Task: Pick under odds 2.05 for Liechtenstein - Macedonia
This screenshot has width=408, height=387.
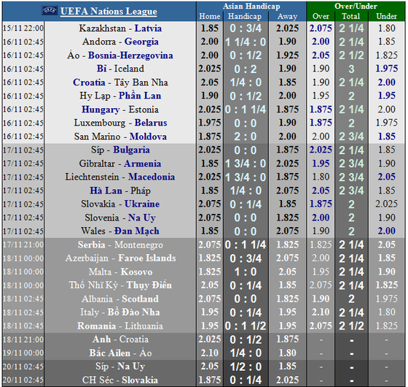Action: click(387, 177)
